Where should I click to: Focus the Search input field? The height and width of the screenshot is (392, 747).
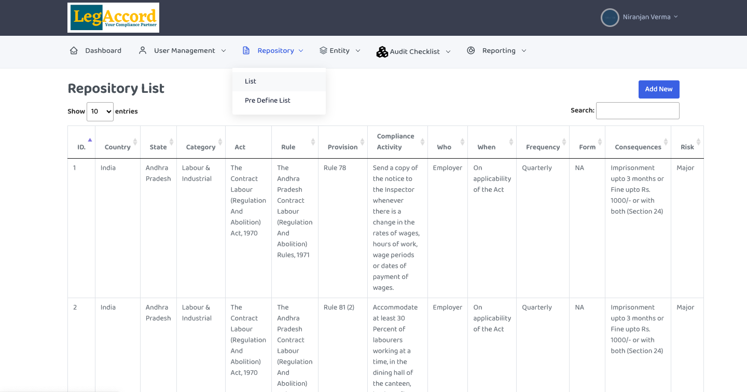pyautogui.click(x=638, y=110)
